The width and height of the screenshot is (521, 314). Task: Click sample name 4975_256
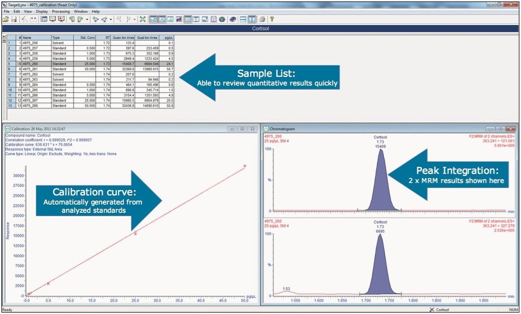30,43
